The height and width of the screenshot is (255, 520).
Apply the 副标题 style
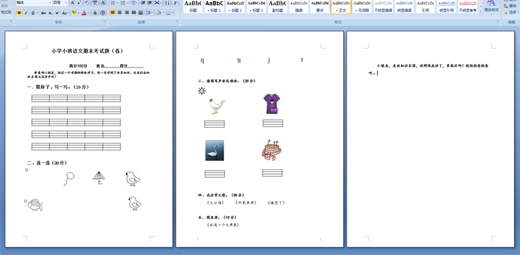(278, 6)
